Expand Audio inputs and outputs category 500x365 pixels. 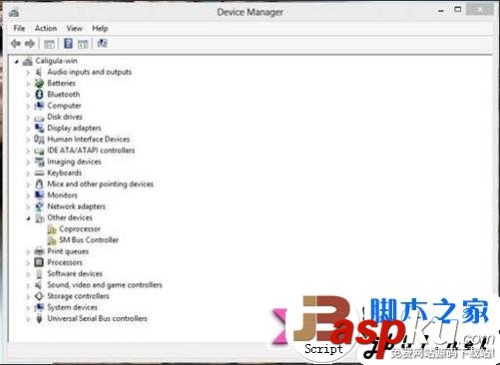tap(28, 73)
